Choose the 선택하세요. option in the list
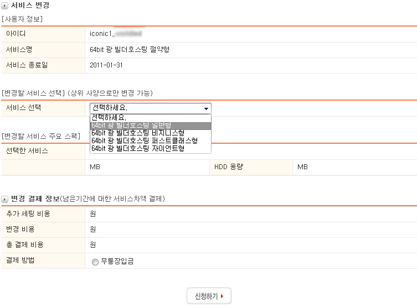Screen dimensions: 417x308 click(x=151, y=118)
